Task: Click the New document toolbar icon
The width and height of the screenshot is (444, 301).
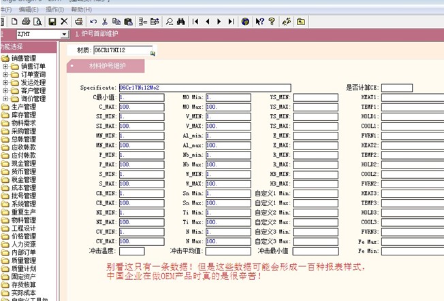Action: (15, 22)
